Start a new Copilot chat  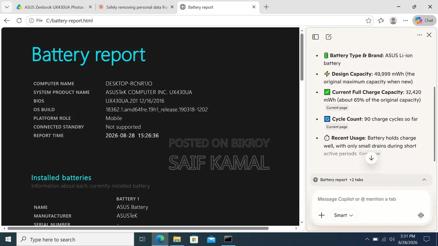[x=328, y=37]
